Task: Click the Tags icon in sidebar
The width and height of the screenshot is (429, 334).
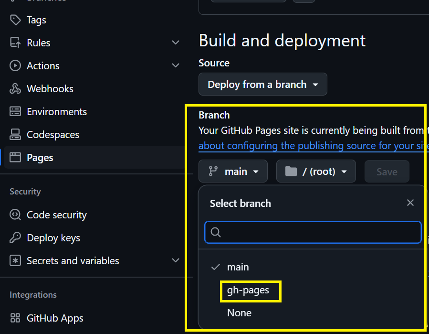Action: (15, 20)
